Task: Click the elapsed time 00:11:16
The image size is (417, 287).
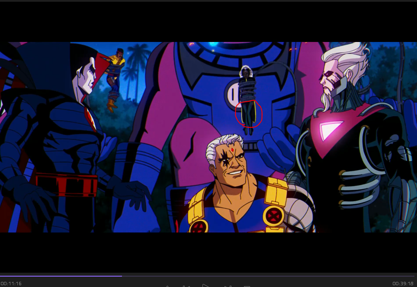Action: pyautogui.click(x=11, y=284)
